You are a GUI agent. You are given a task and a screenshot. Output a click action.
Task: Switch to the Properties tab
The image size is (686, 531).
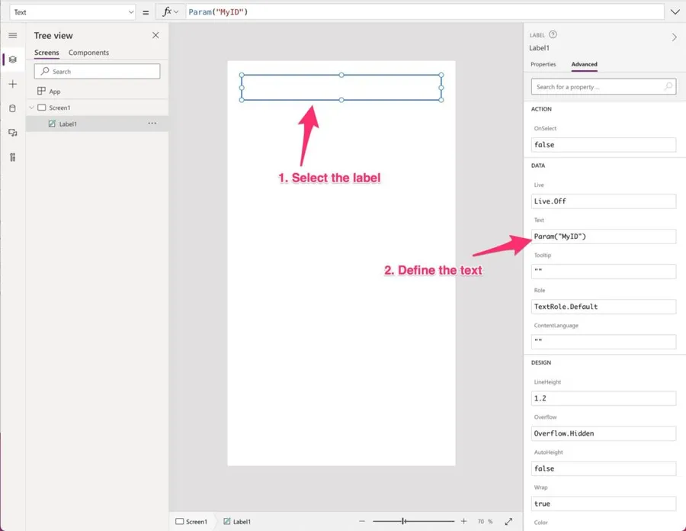click(543, 65)
